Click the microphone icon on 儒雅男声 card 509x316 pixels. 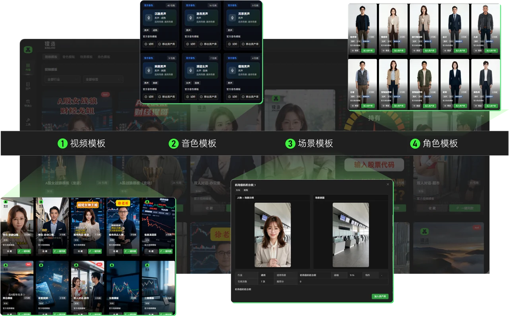[x=232, y=71]
